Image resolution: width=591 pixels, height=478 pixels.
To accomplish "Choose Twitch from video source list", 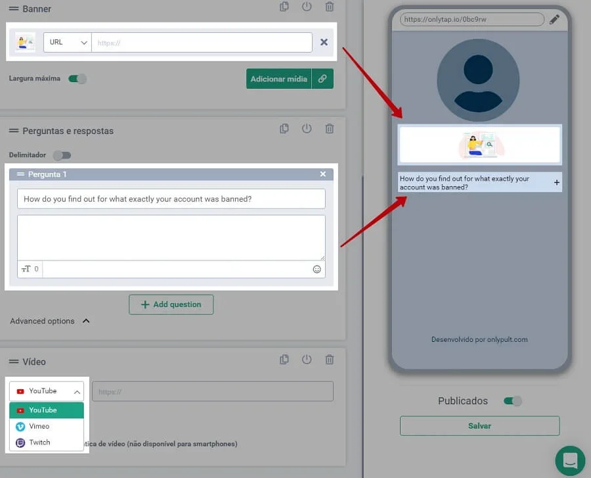I will [39, 442].
